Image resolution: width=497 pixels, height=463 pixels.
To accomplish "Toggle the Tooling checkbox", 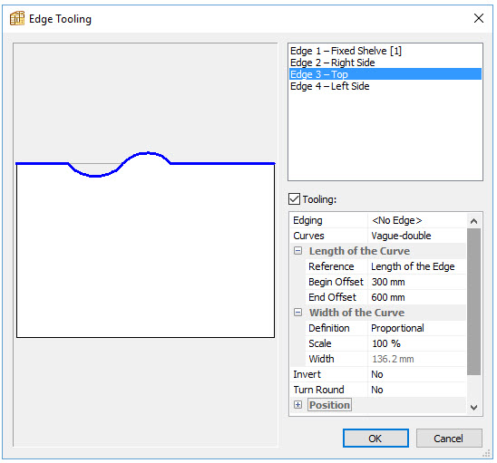I will coord(294,199).
